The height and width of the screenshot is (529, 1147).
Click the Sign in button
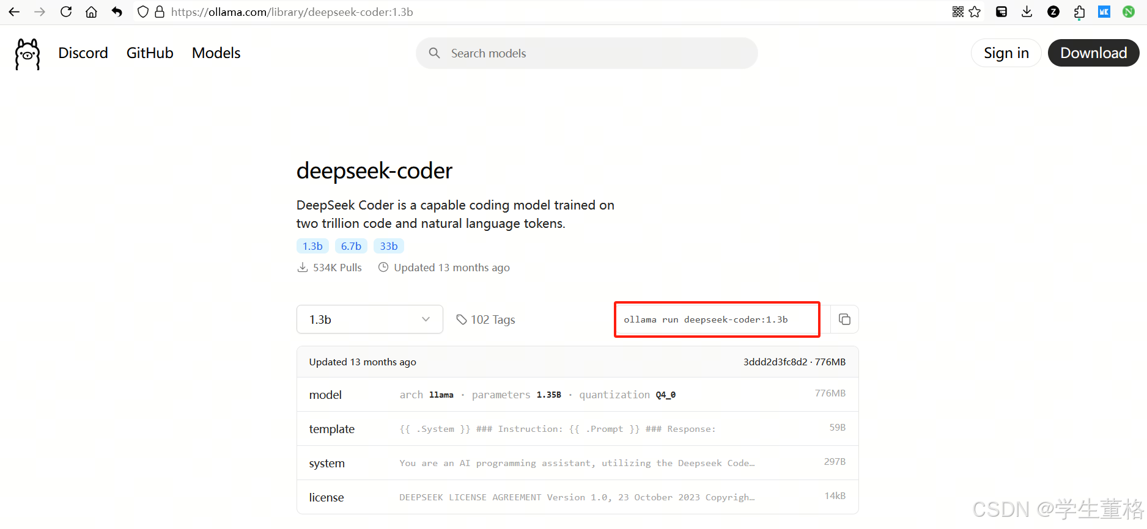(x=1006, y=53)
